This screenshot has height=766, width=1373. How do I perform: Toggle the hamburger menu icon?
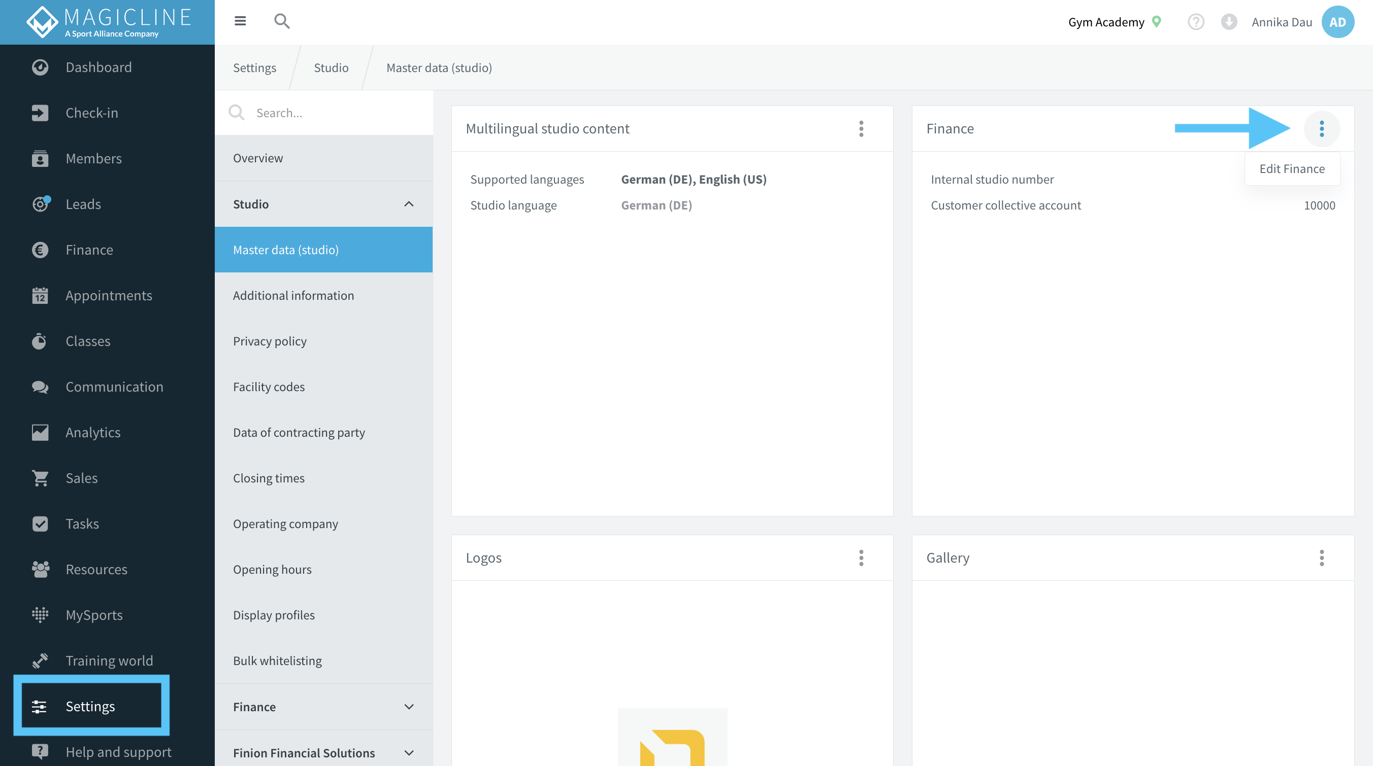[240, 21]
